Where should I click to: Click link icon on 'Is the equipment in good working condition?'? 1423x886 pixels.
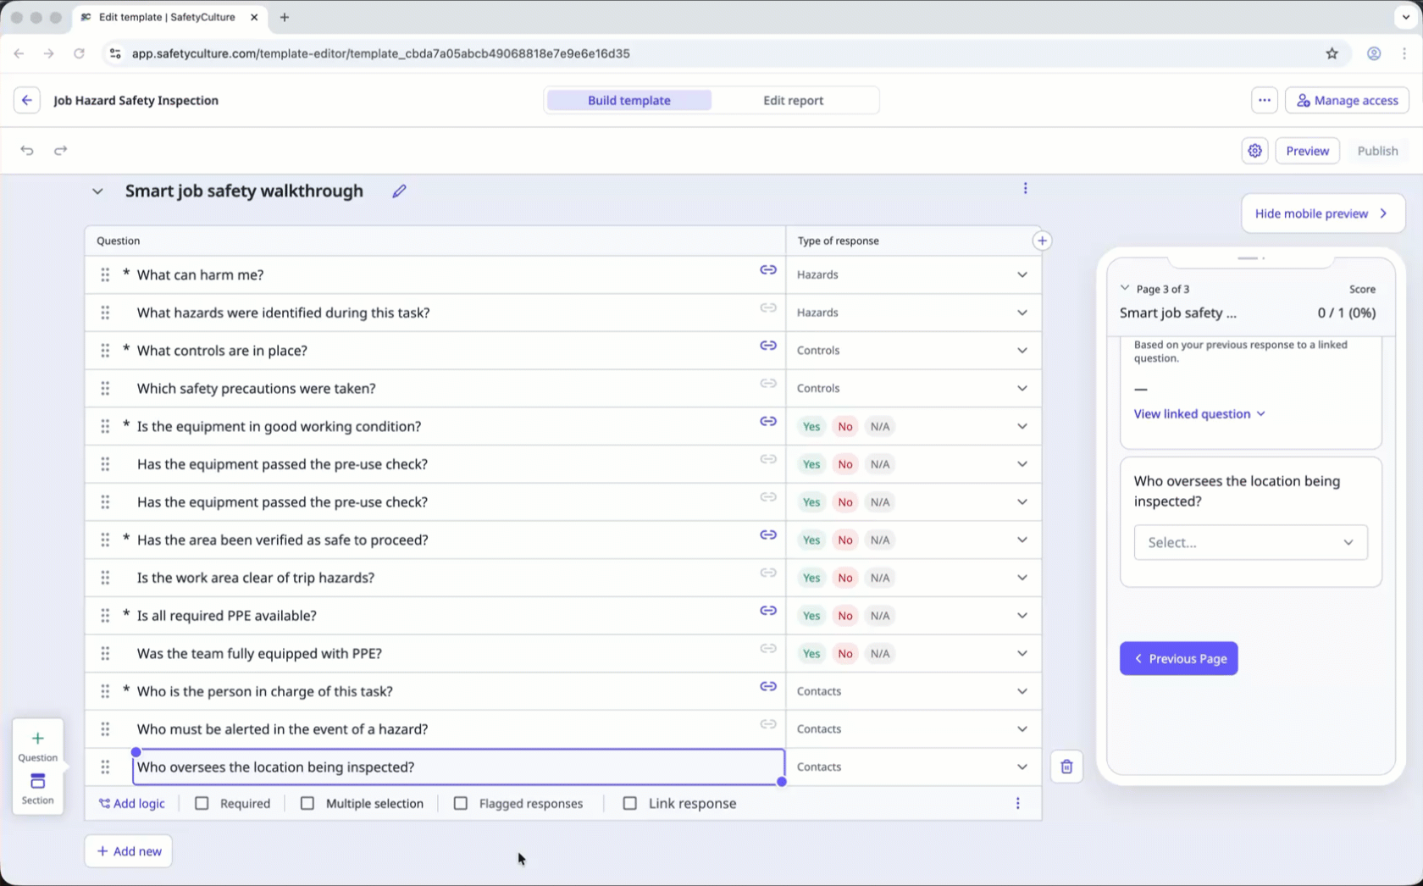(x=768, y=422)
